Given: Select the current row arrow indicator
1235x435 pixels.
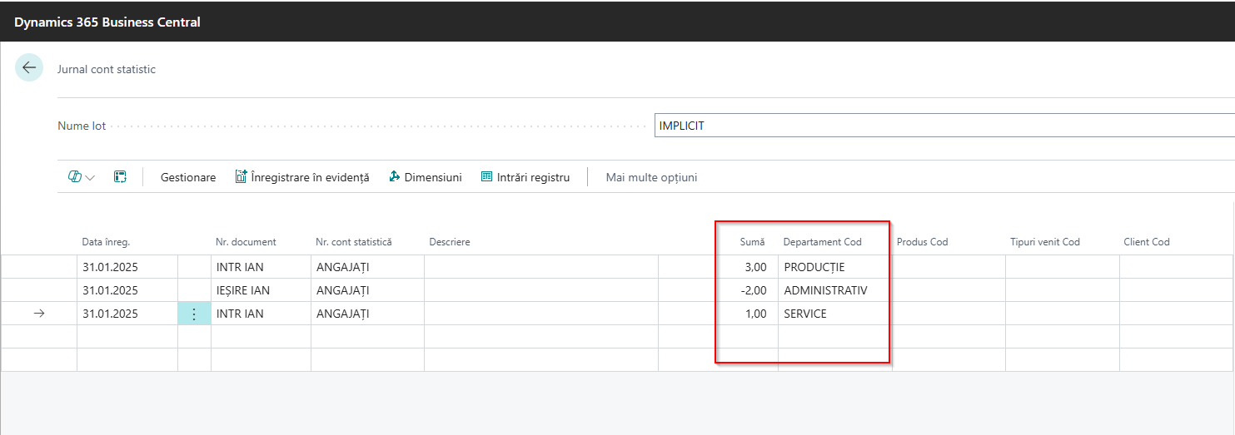Looking at the screenshot, I should pos(38,314).
